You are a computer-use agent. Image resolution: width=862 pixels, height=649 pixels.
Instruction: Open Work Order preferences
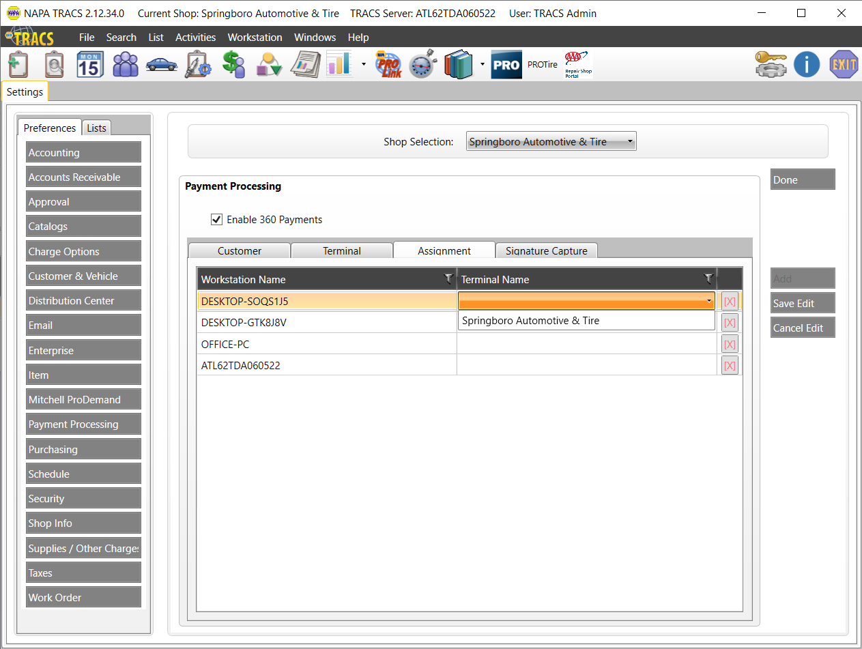click(x=84, y=597)
